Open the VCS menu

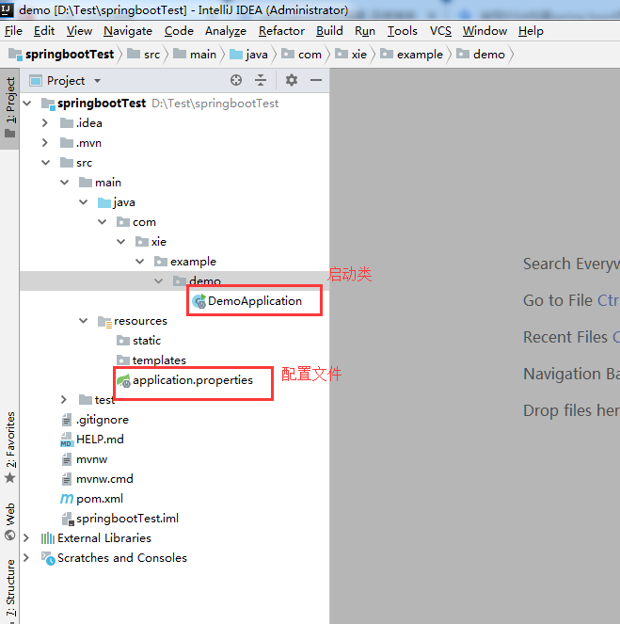click(x=440, y=31)
